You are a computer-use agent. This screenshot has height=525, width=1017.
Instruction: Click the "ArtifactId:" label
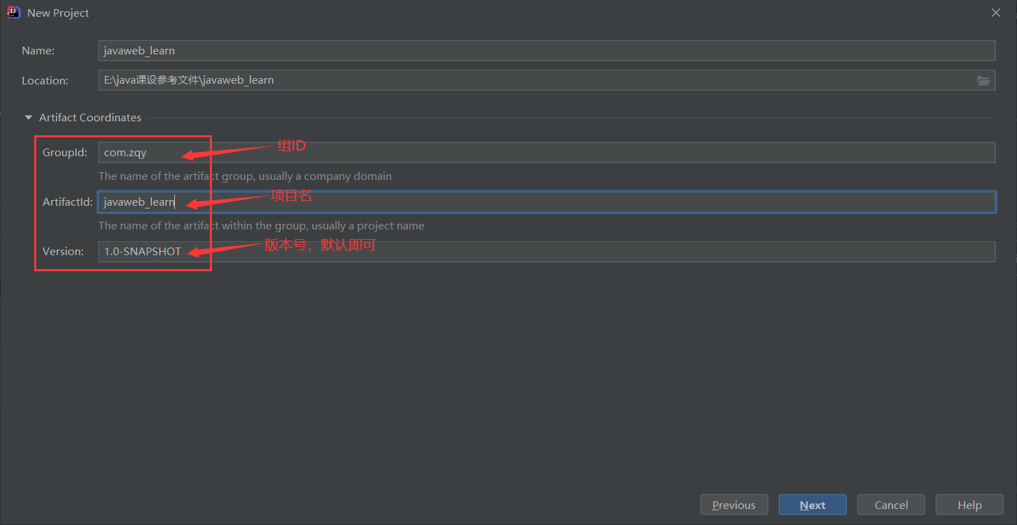pyautogui.click(x=68, y=202)
